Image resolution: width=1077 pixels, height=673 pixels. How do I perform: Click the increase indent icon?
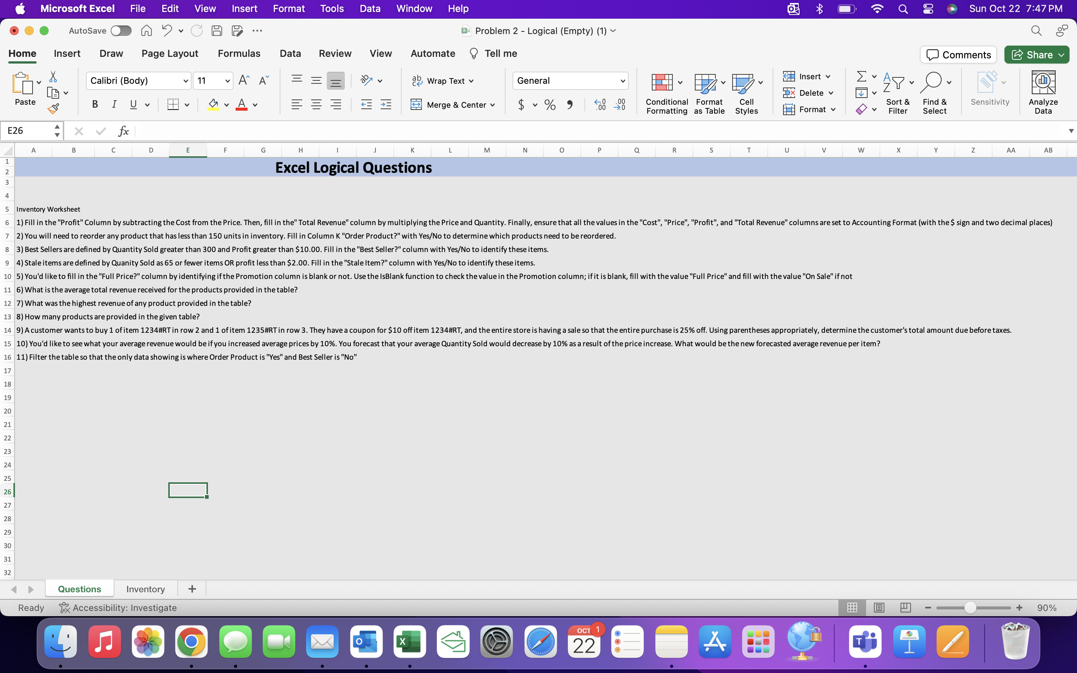tap(386, 105)
